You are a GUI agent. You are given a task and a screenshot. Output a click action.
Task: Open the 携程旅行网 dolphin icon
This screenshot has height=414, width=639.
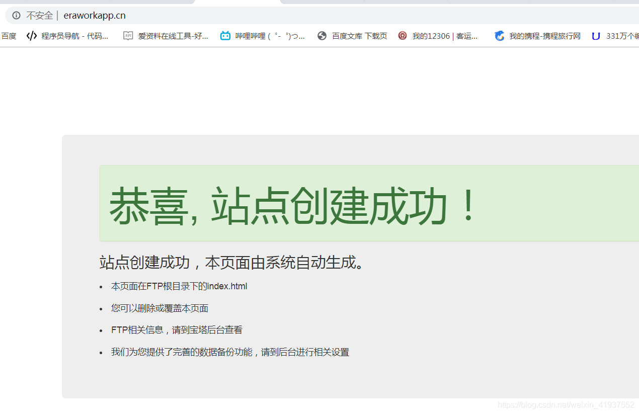499,36
